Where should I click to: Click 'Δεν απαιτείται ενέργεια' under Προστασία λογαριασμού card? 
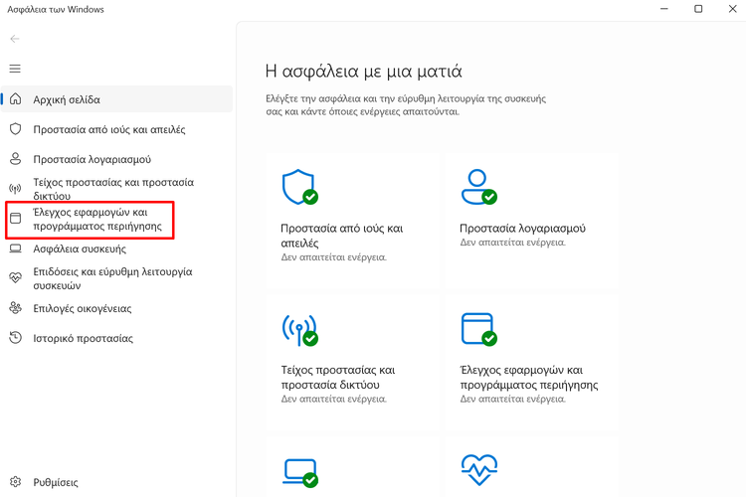pyautogui.click(x=513, y=243)
